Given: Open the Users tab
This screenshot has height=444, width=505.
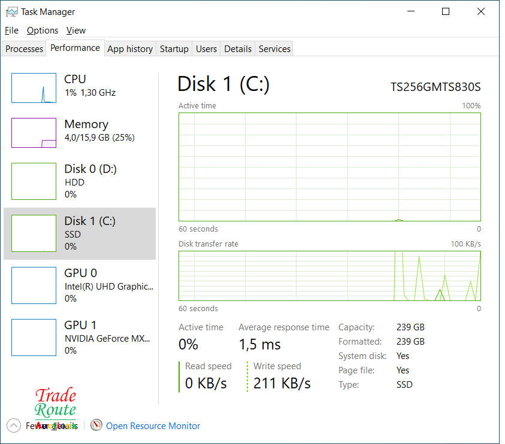Looking at the screenshot, I should pos(206,49).
